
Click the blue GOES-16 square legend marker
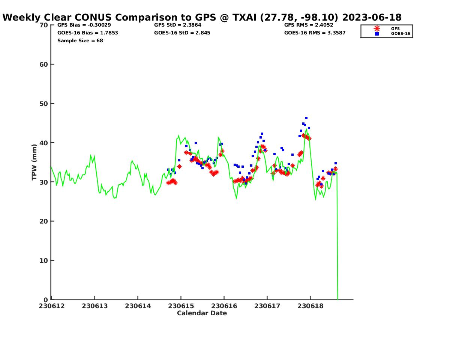coord(377,34)
